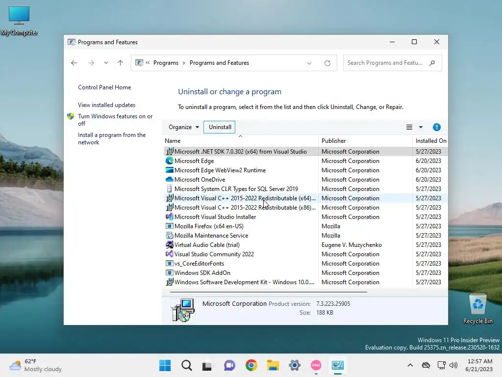Select Microsoft Visual Studio Installer icon
502x377 pixels.
coord(169,216)
